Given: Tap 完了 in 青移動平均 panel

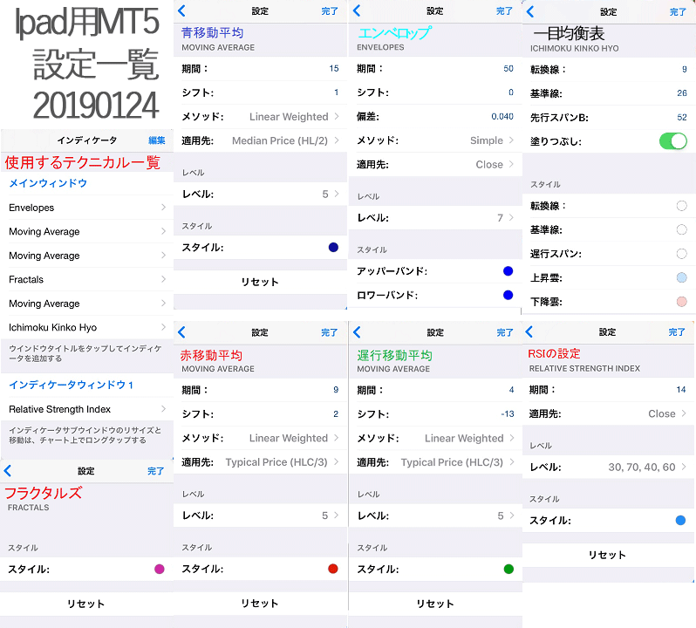Looking at the screenshot, I should (330, 11).
